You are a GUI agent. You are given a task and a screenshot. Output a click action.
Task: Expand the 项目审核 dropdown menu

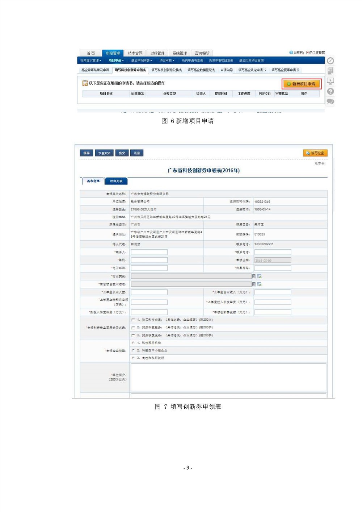click(167, 61)
